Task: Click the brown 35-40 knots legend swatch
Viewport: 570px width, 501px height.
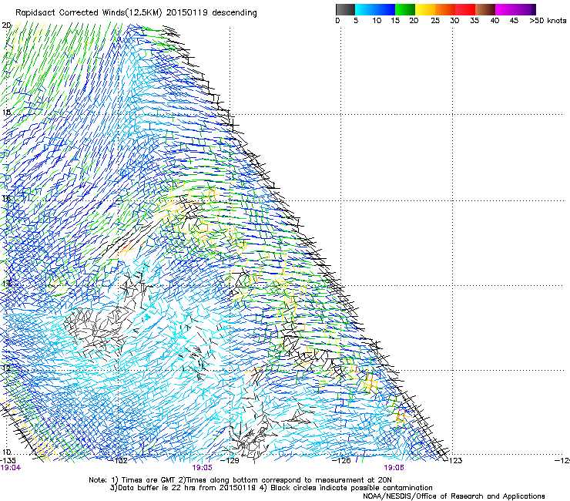Action: (485, 9)
